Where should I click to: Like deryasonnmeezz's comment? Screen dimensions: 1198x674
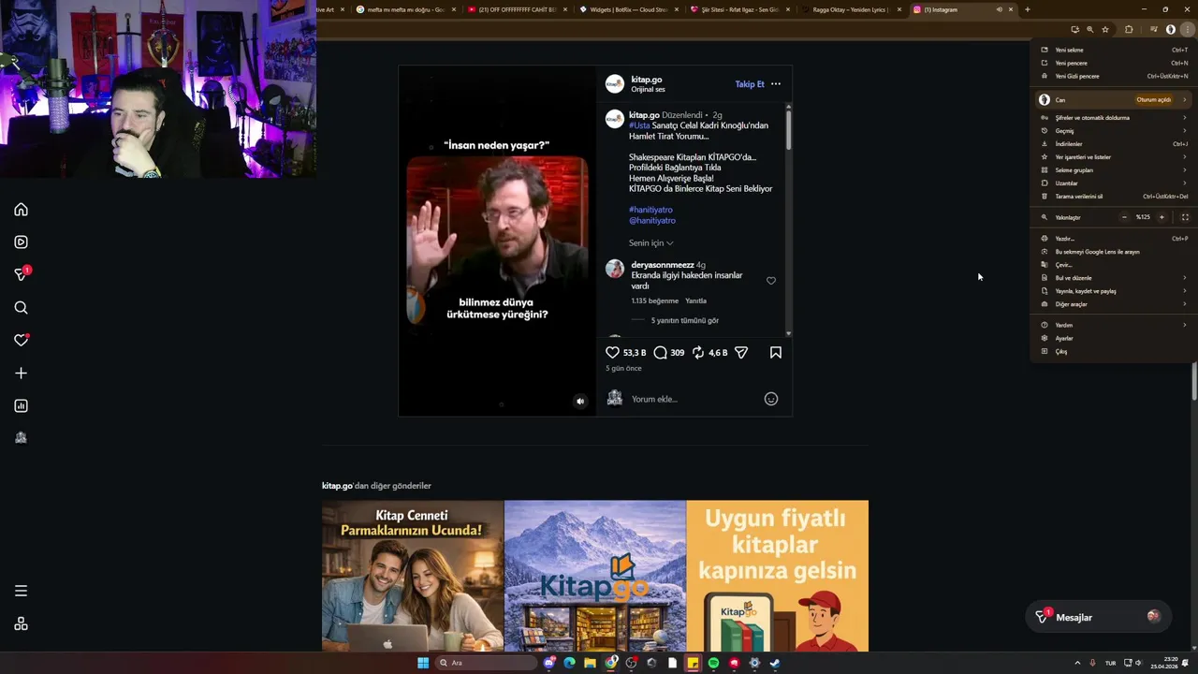771,281
